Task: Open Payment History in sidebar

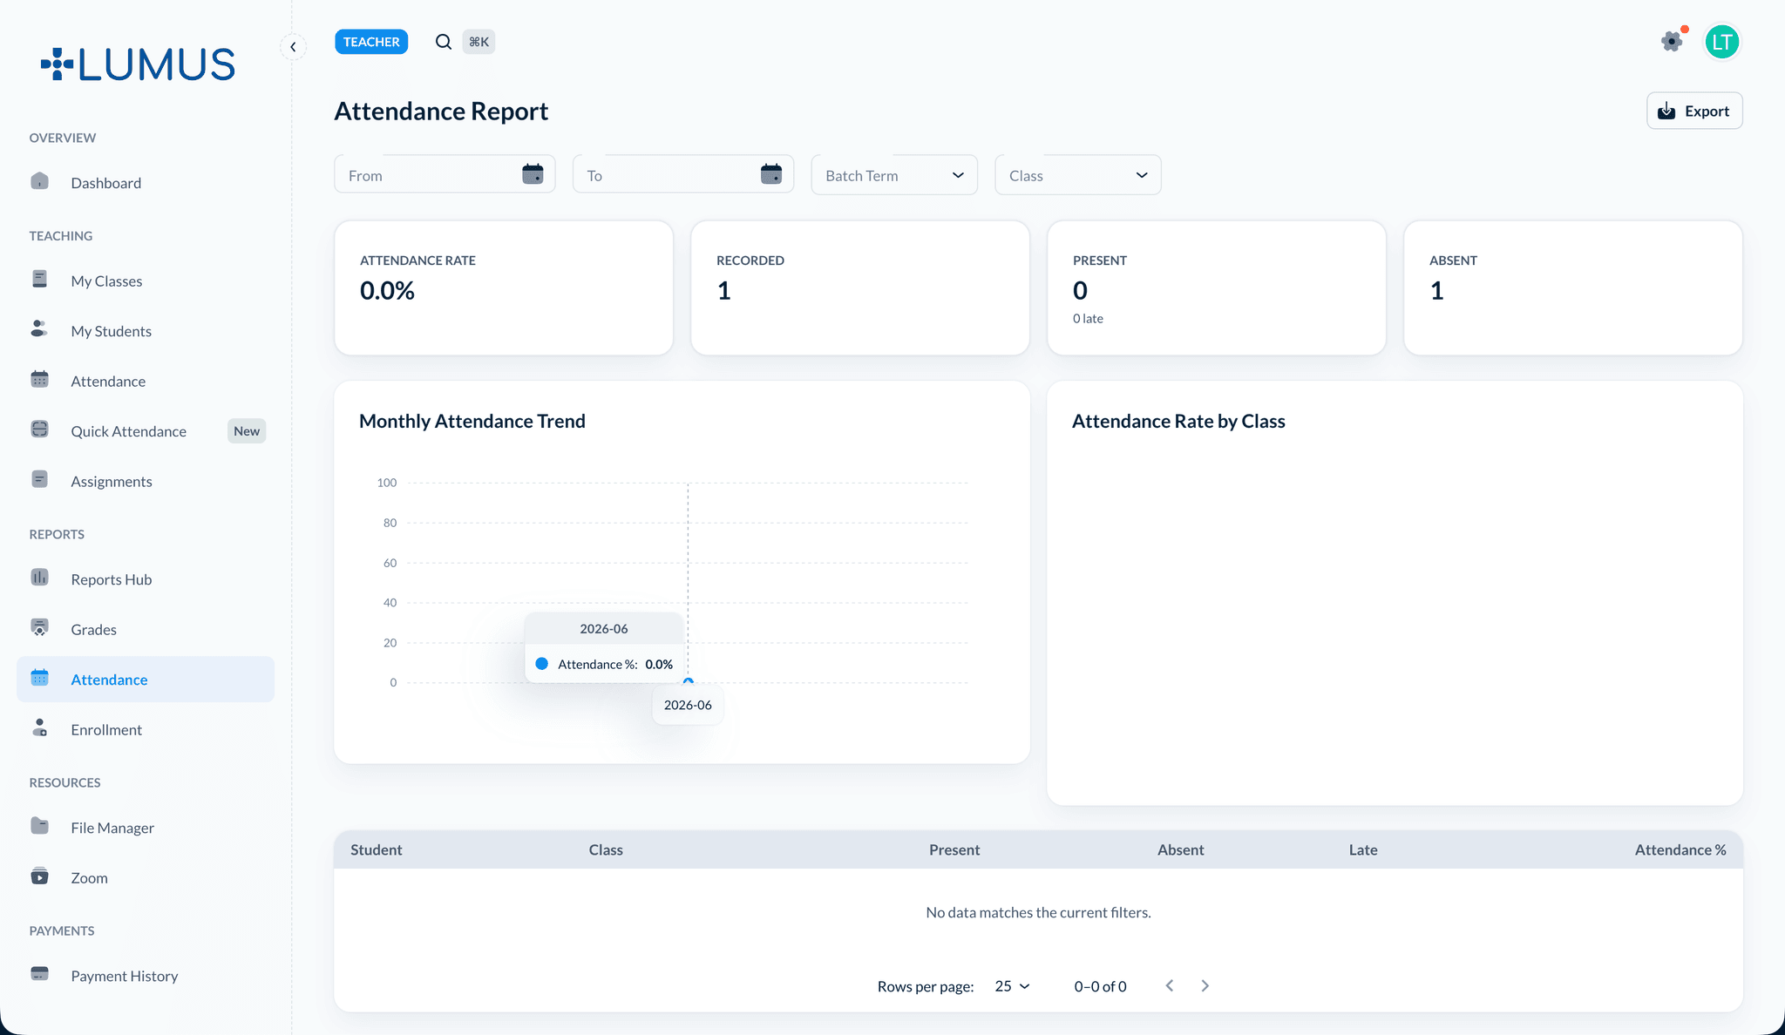Action: pyautogui.click(x=146, y=976)
